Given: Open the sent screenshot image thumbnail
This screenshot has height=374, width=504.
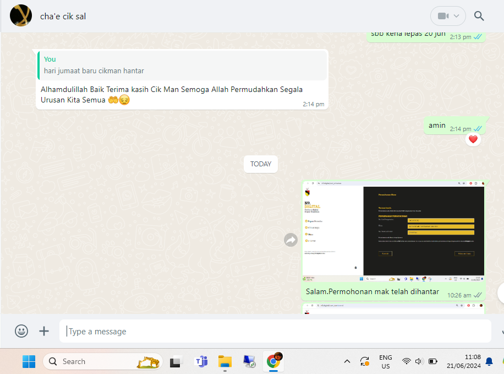Looking at the screenshot, I should [393, 231].
